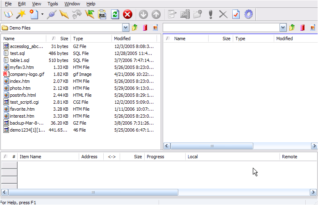Open the Edit menu

click(22, 4)
